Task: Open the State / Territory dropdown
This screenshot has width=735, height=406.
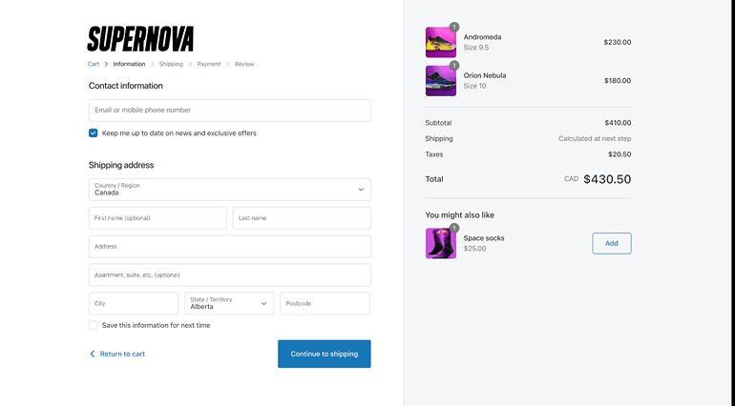Action: tap(229, 303)
